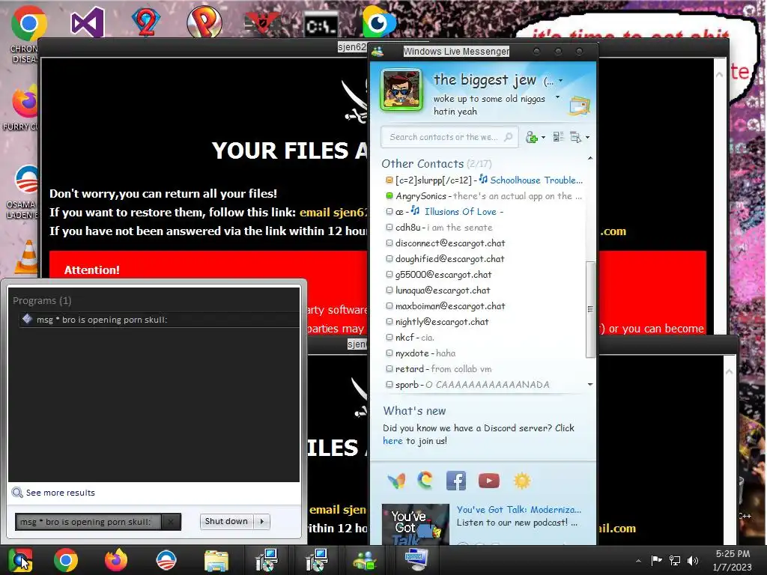The width and height of the screenshot is (767, 575).
Task: Open the MSN butterfly icon in bottom bar
Action: click(x=396, y=481)
